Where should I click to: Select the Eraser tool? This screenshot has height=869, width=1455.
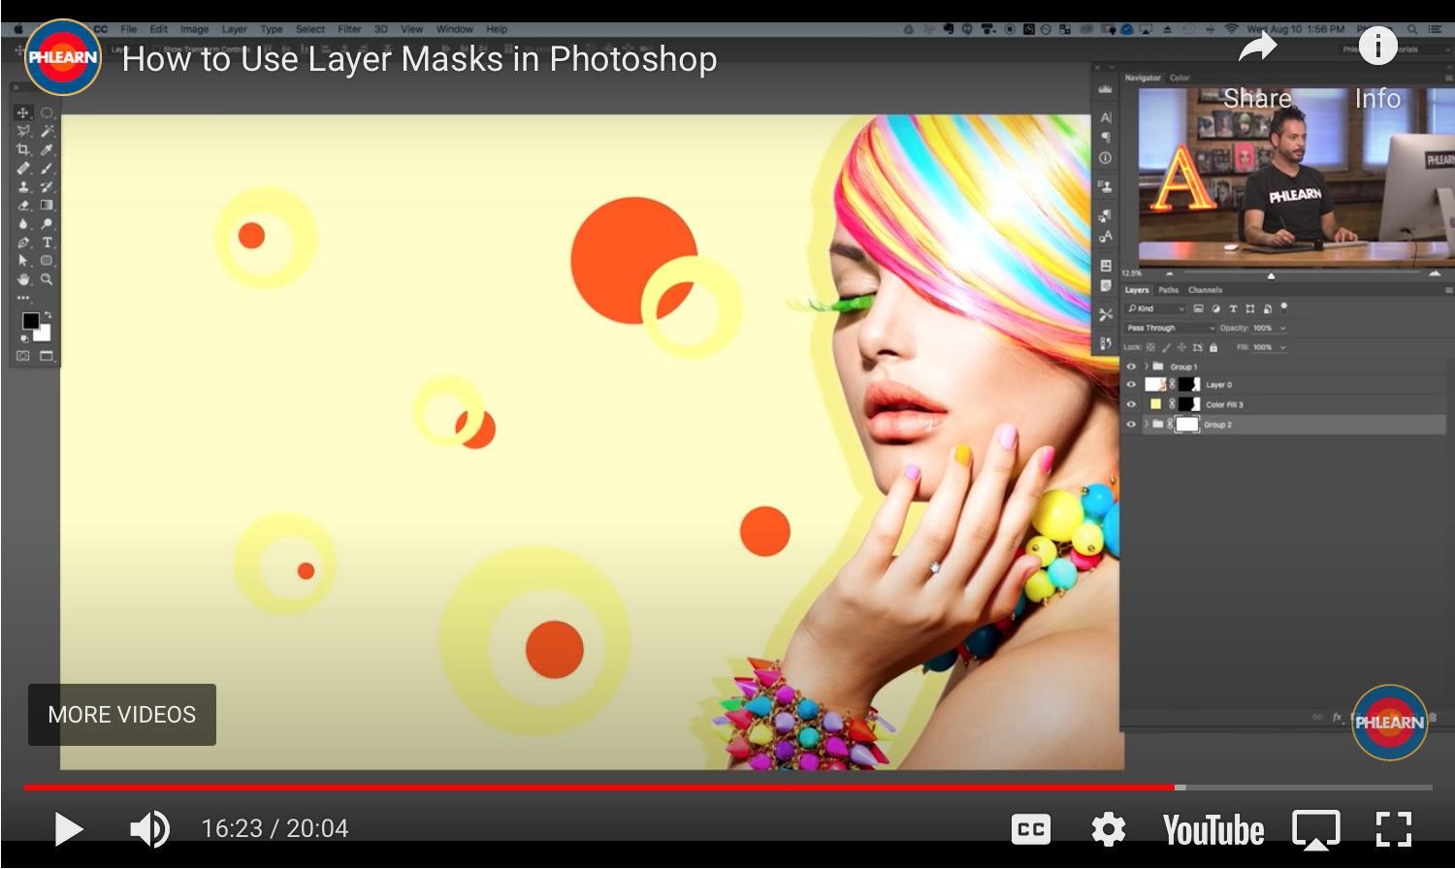tap(23, 205)
